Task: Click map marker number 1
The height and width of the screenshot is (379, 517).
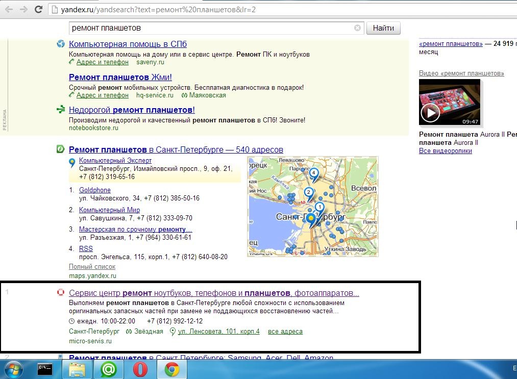Action: tap(319, 208)
